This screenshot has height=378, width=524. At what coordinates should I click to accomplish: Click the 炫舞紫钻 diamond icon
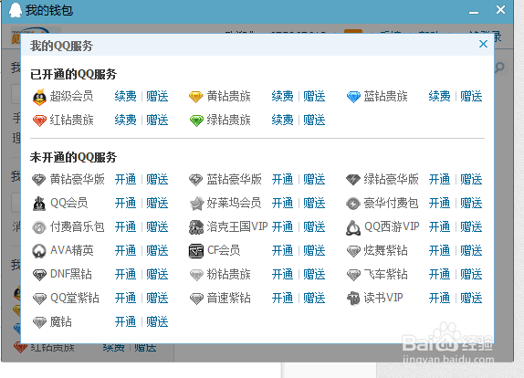coord(353,251)
